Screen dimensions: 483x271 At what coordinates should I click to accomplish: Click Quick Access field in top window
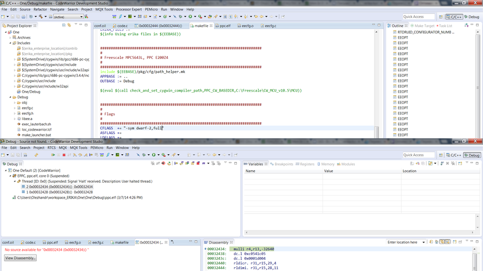pyautogui.click(x=418, y=16)
